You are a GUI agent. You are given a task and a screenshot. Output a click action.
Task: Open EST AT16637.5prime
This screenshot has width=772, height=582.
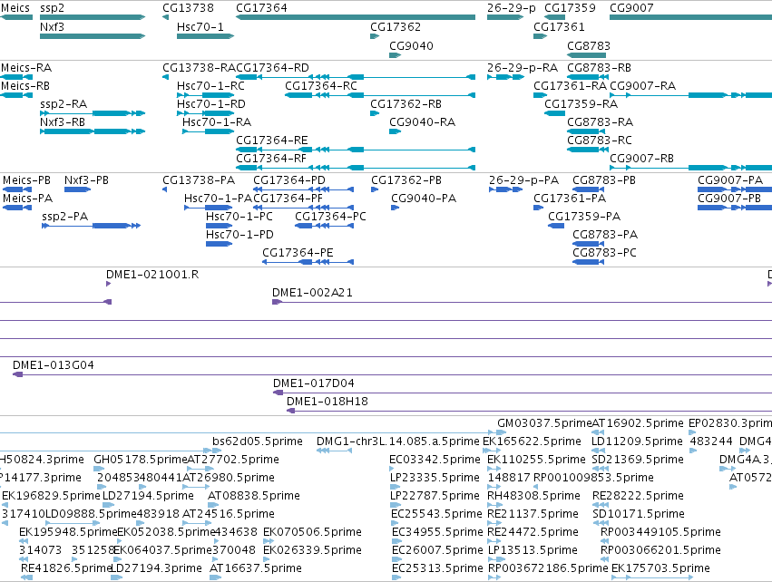(x=256, y=568)
